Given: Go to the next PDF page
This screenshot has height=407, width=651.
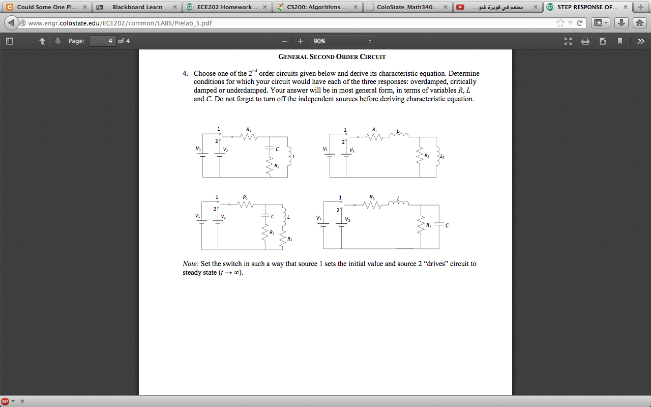Looking at the screenshot, I should [x=57, y=41].
